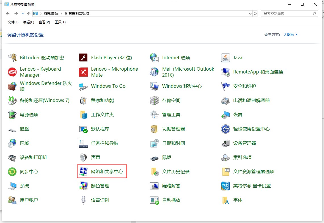Click the 程序和功能 link
324x223 pixels.
[x=102, y=100]
